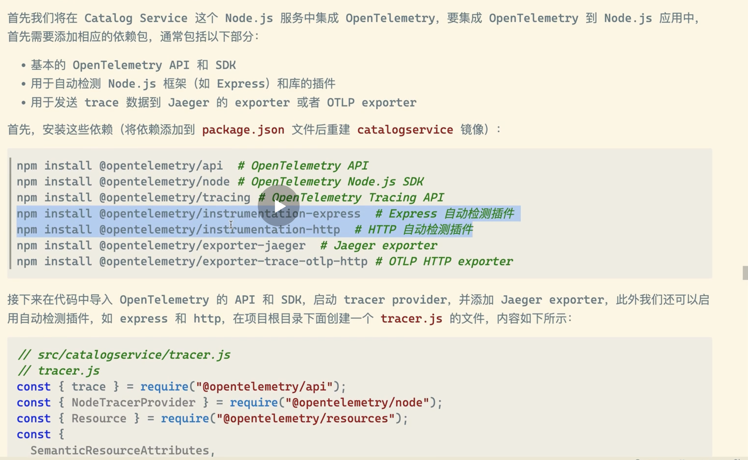Click the tracer.js highlighted filename

(412, 318)
